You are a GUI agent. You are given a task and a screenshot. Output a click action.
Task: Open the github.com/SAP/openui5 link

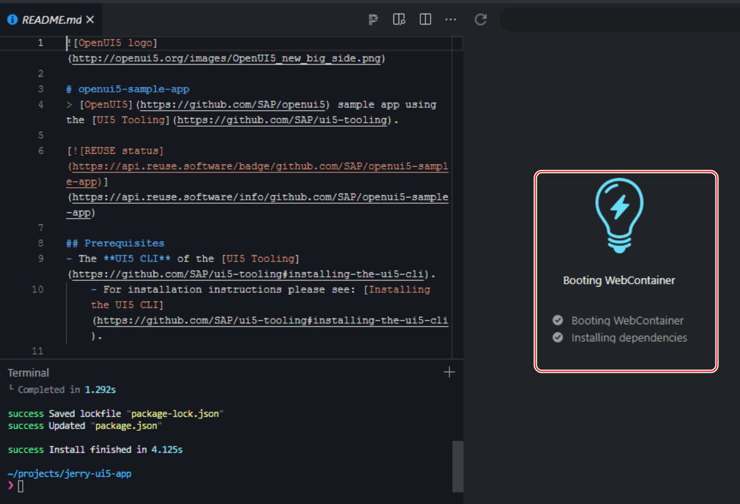[x=233, y=104]
